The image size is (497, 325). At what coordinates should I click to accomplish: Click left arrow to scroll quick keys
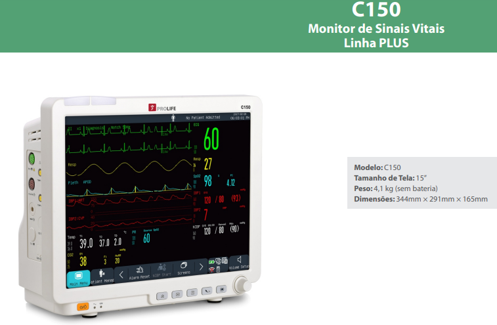pyautogui.click(x=121, y=274)
